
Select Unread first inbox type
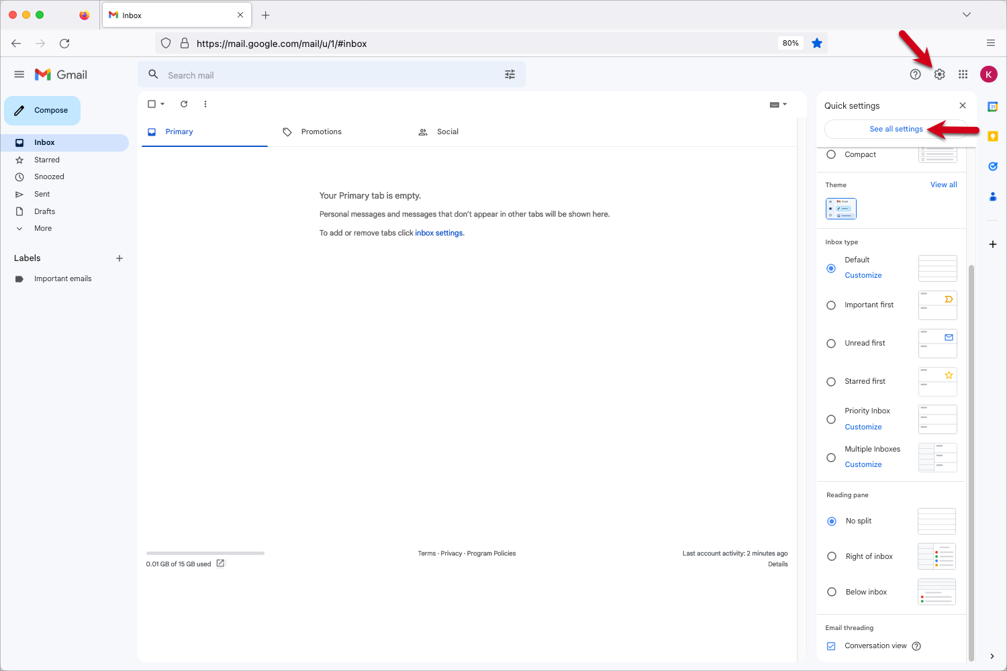831,344
